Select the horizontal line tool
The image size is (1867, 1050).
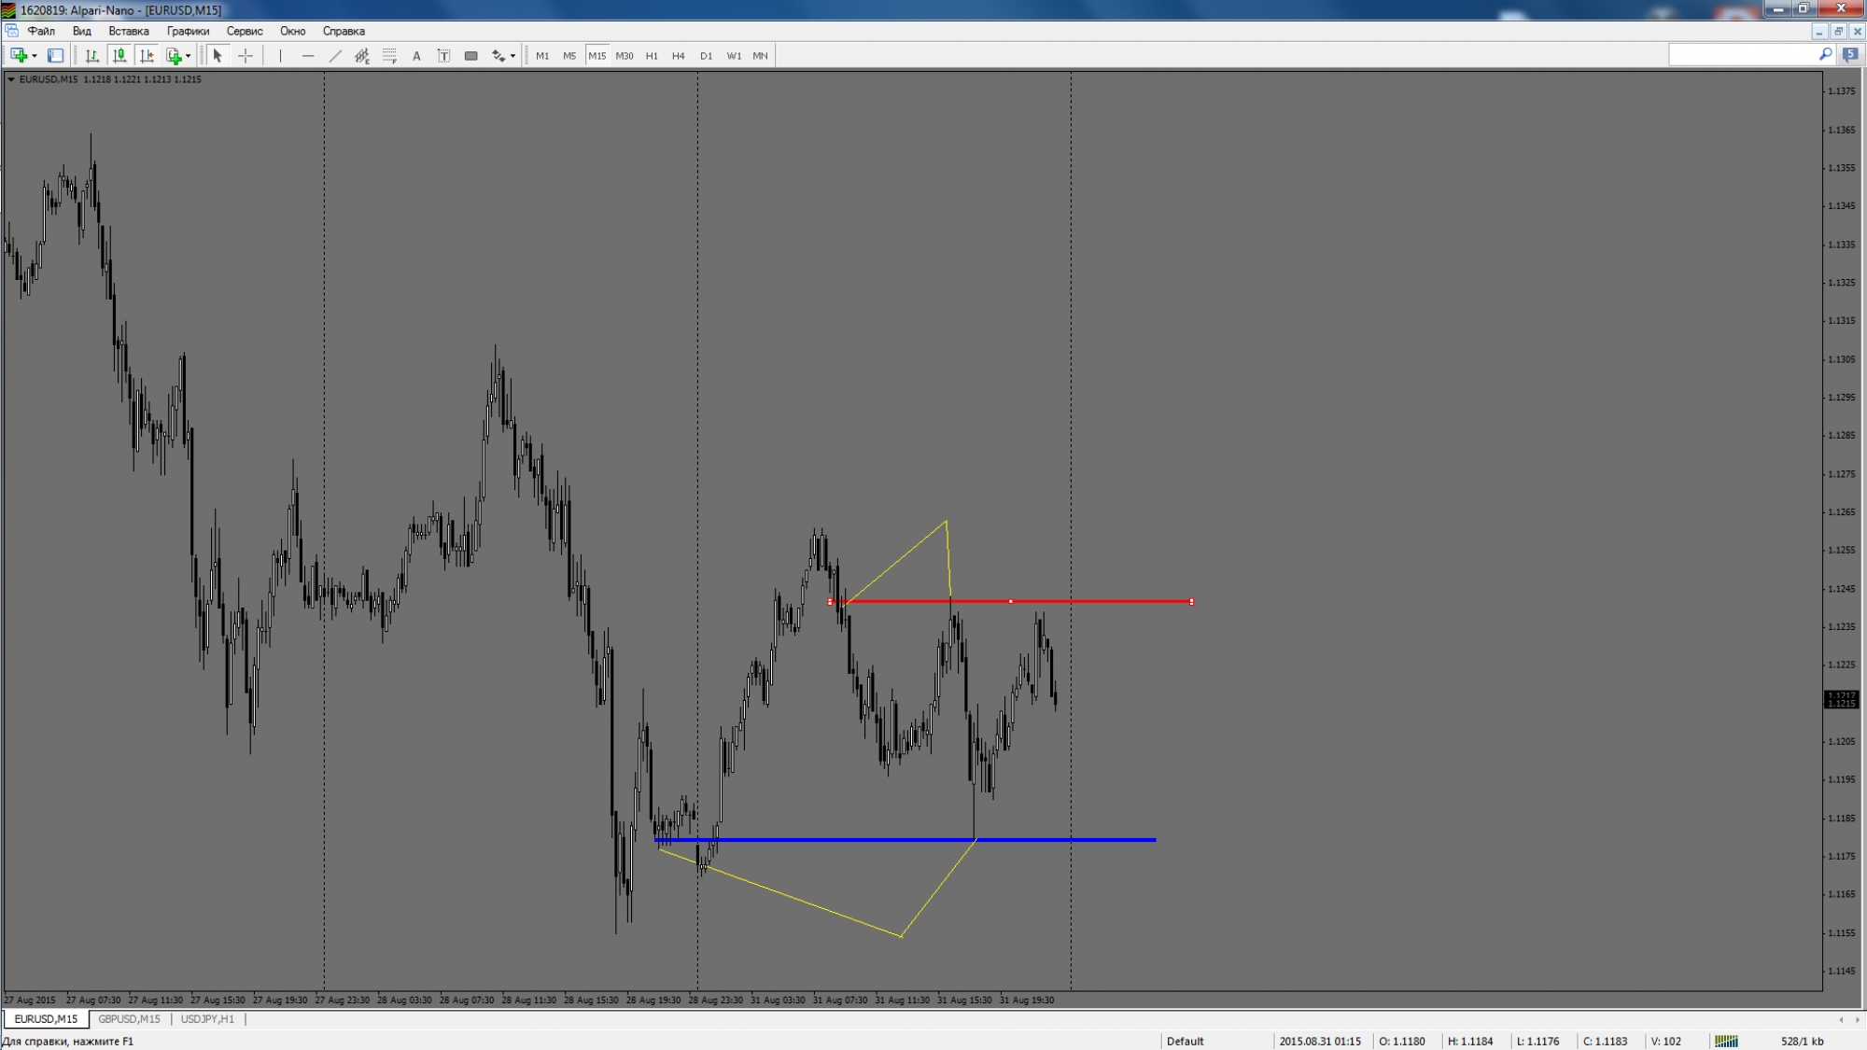pos(308,56)
